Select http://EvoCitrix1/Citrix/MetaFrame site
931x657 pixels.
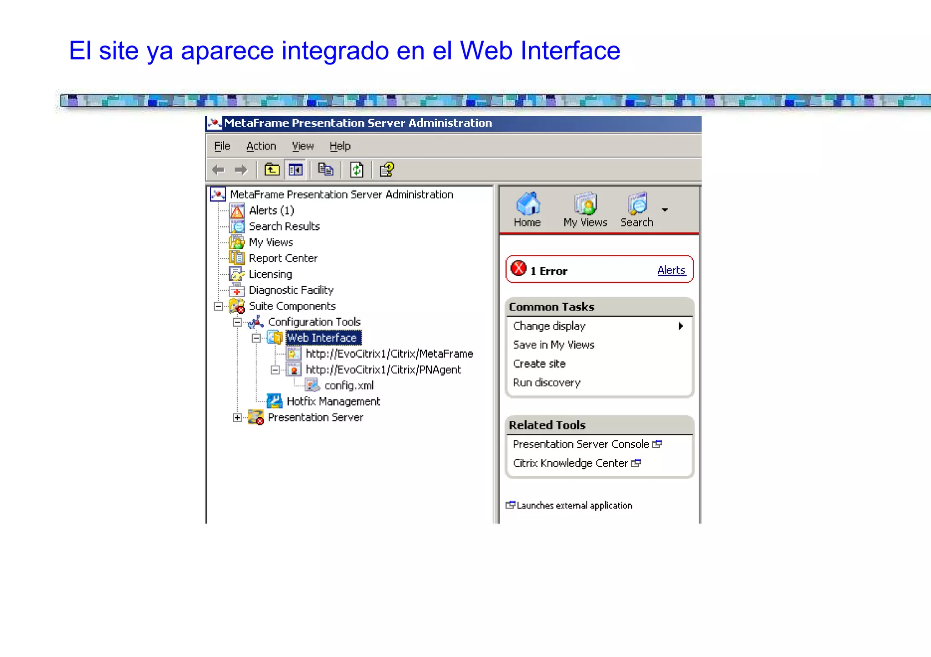point(389,354)
